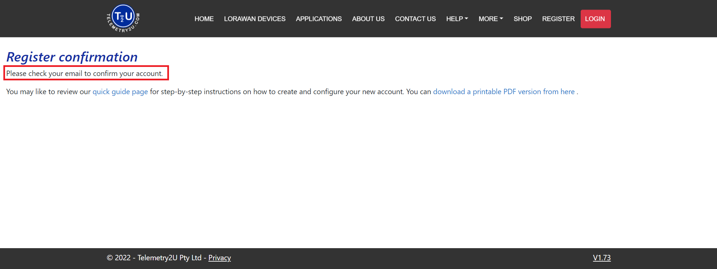
Task: Visit the ABOUT US page
Action: click(368, 19)
